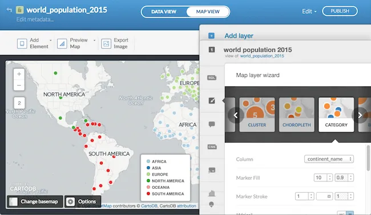
Task: Click the map pin sidebar icon at bottom
Action: [211, 204]
